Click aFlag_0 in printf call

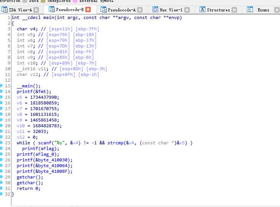point(45,154)
